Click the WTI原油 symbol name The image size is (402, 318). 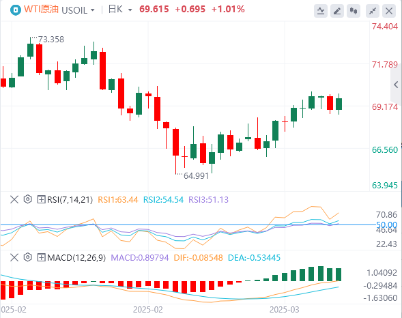click(x=42, y=10)
